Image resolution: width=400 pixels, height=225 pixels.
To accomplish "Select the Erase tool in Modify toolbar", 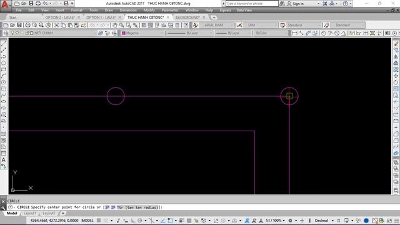I will pyautogui.click(x=396, y=44).
